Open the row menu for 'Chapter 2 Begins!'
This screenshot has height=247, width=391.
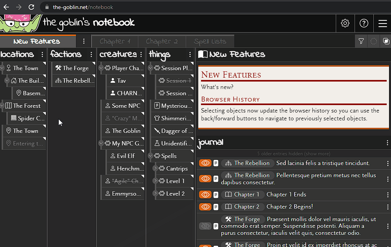click(x=387, y=207)
